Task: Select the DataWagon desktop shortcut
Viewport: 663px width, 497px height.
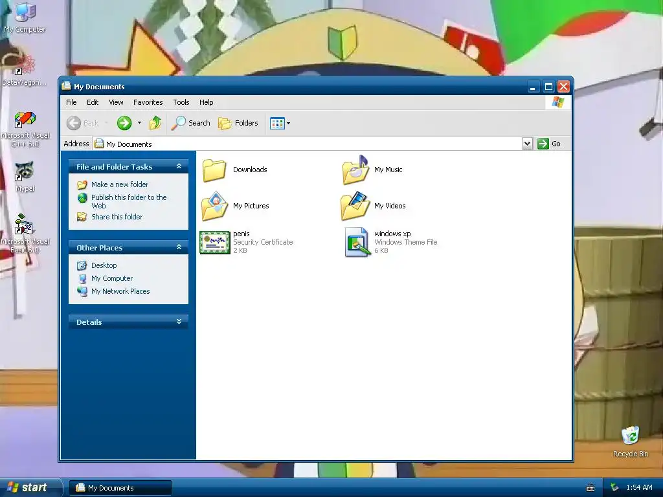Action: pos(25,70)
